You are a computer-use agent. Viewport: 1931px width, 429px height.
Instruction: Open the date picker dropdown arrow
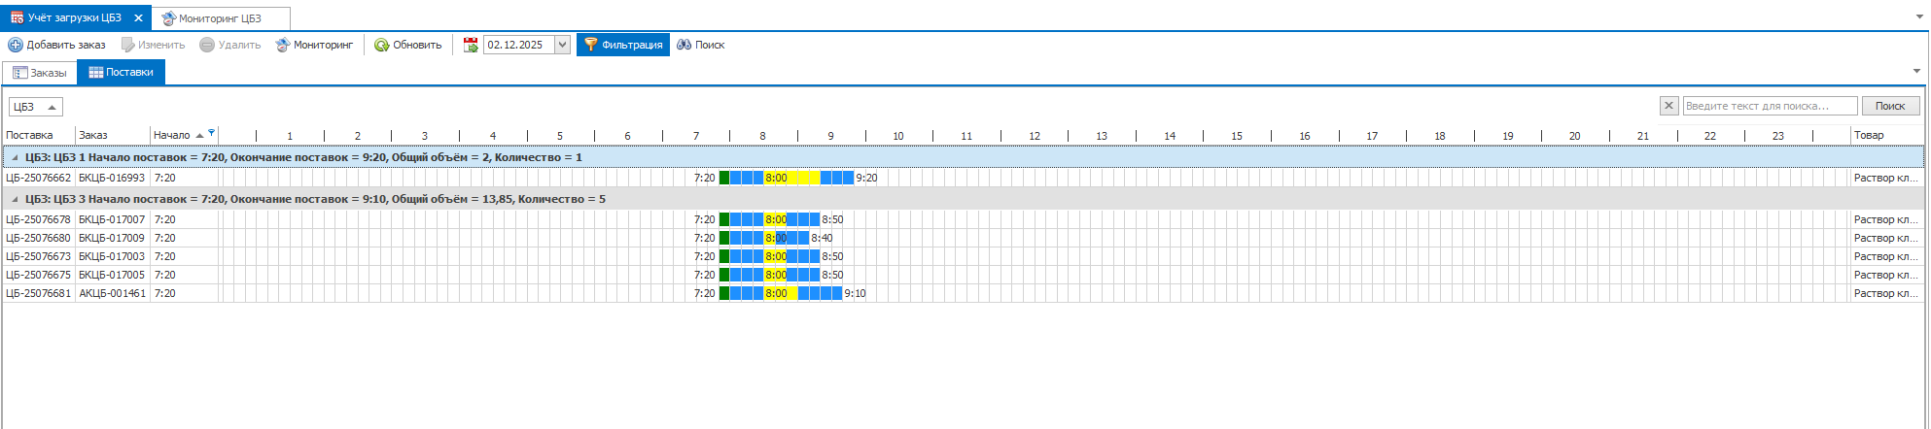tap(562, 45)
